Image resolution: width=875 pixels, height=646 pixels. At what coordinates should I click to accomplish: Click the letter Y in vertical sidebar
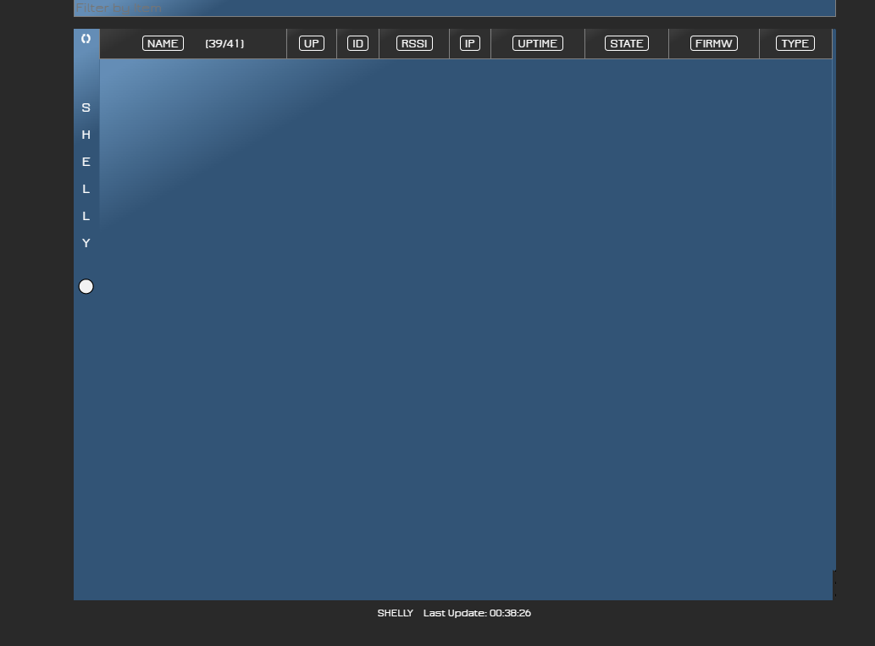(x=86, y=243)
